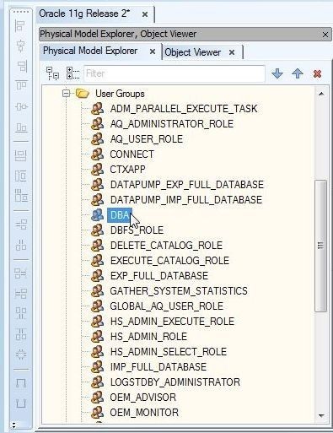Select HS_ADMIN_ROLE group
This screenshot has height=433, width=333.
pyautogui.click(x=148, y=337)
